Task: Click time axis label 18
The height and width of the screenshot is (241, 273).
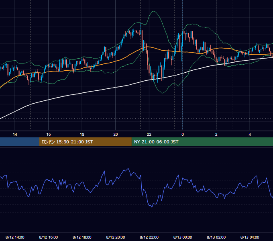Action: [82, 135]
